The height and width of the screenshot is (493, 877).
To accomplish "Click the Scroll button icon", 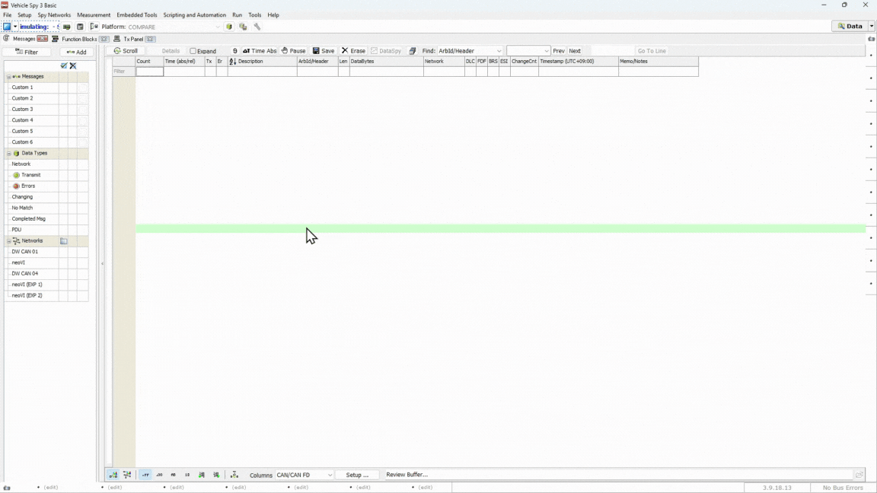I will (118, 51).
